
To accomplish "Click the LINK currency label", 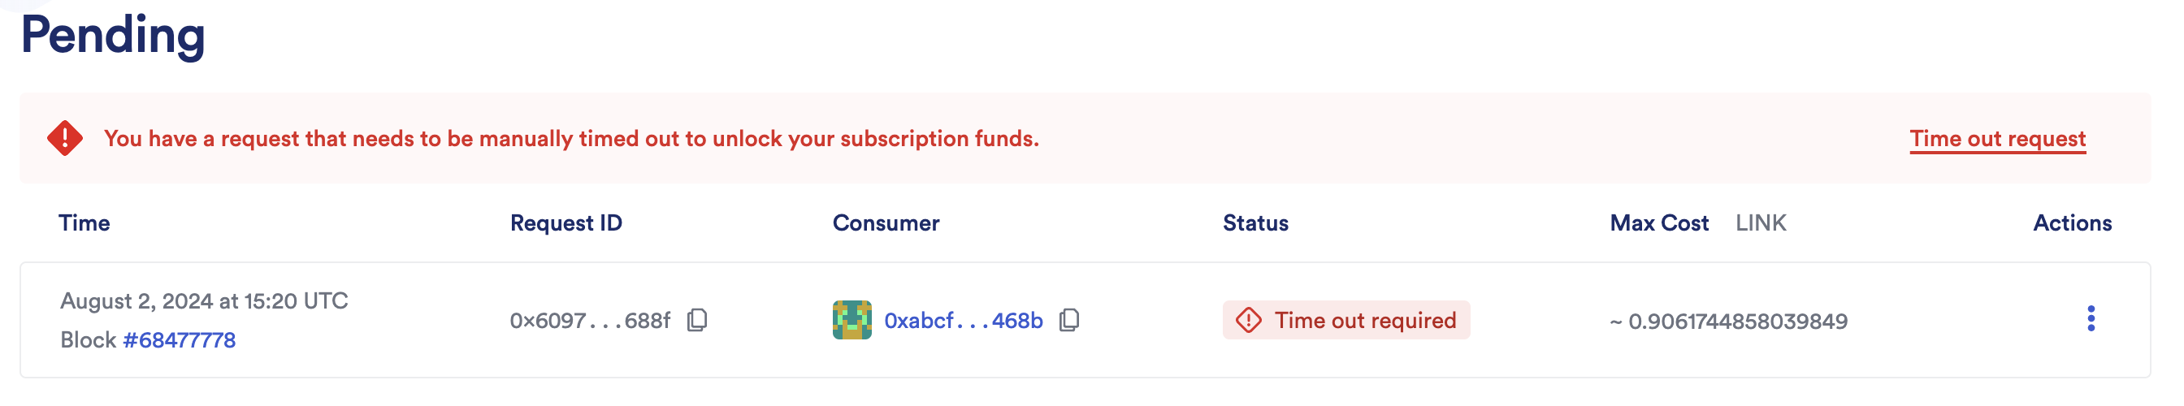I will point(1760,223).
